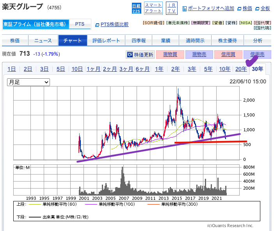Add stock via ポートフォリオへ追加 link

tap(211, 8)
